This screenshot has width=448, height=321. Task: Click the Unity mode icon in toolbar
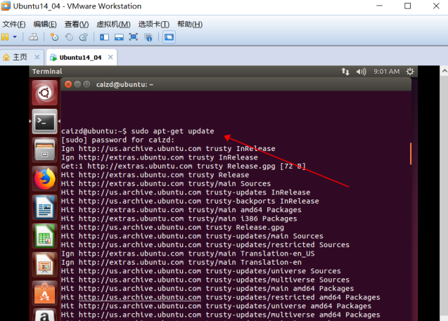click(148, 37)
